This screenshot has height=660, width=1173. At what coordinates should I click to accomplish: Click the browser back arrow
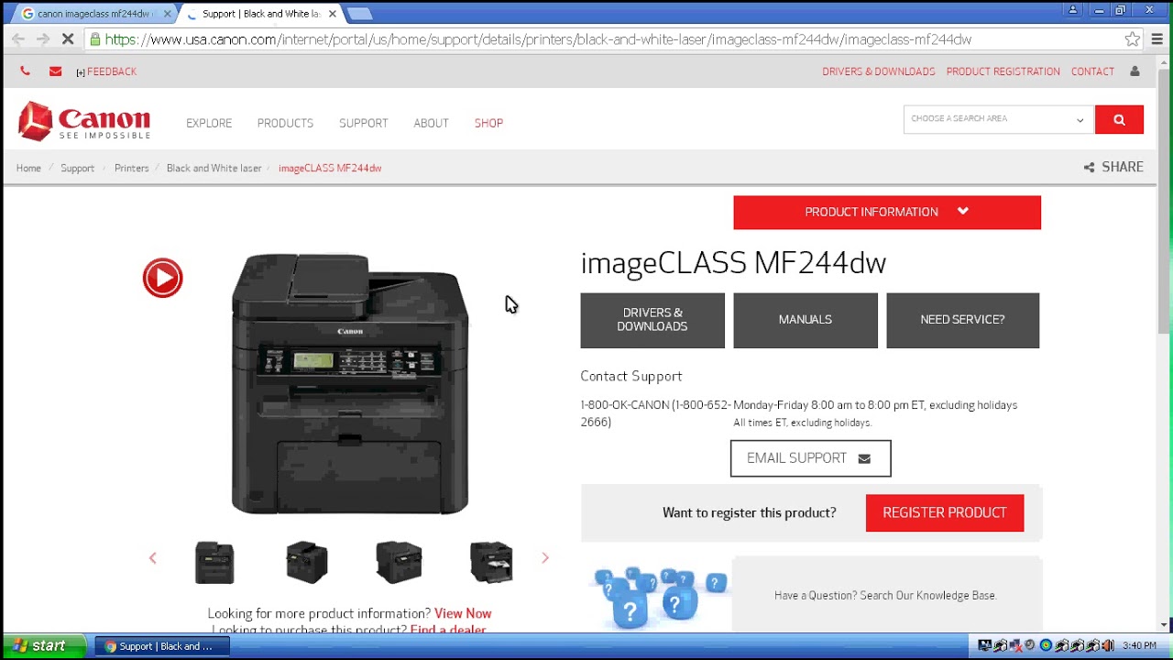click(x=17, y=39)
